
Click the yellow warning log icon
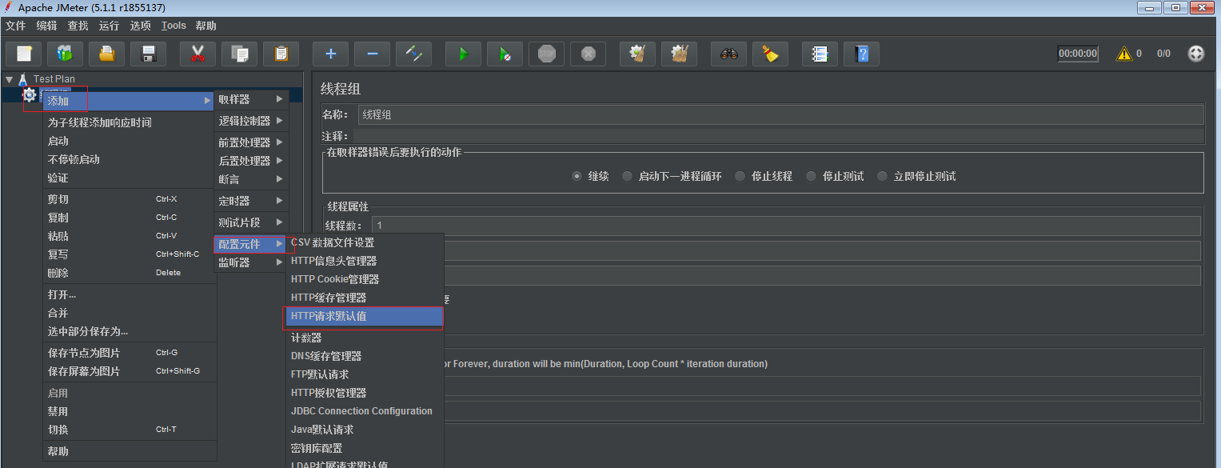[x=1124, y=54]
